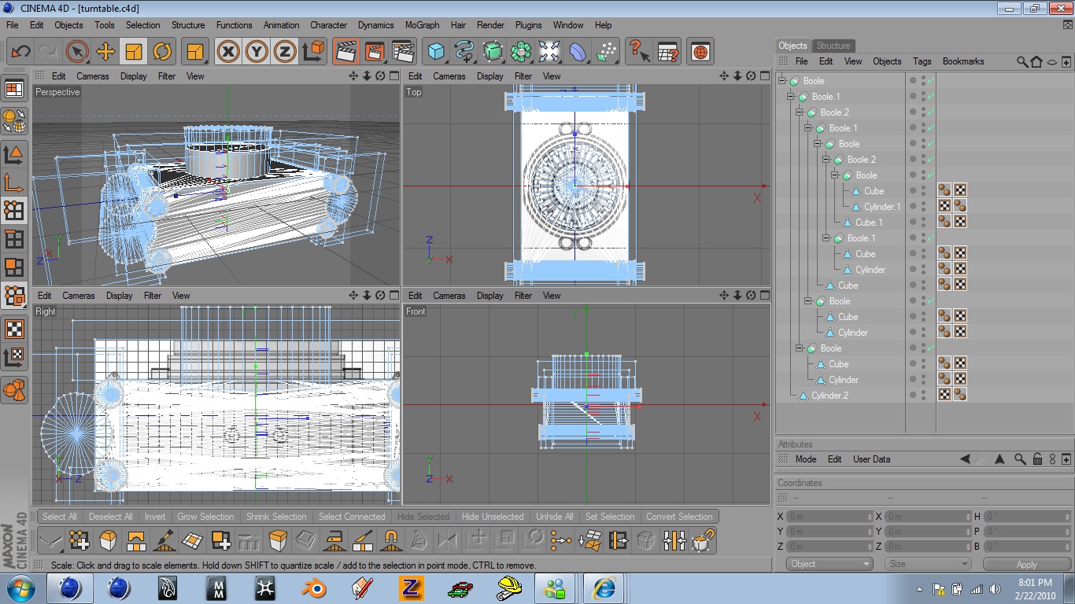Click the Invert selection button
Image resolution: width=1075 pixels, height=604 pixels.
click(155, 517)
